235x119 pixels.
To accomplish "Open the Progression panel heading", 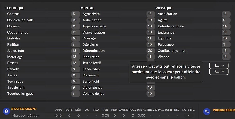I will click(x=224, y=110).
